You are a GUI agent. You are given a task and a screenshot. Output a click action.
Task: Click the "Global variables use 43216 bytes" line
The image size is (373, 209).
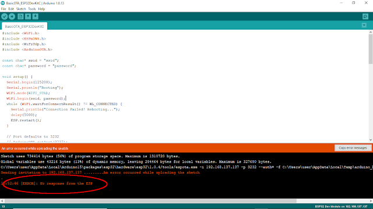(x=136, y=162)
